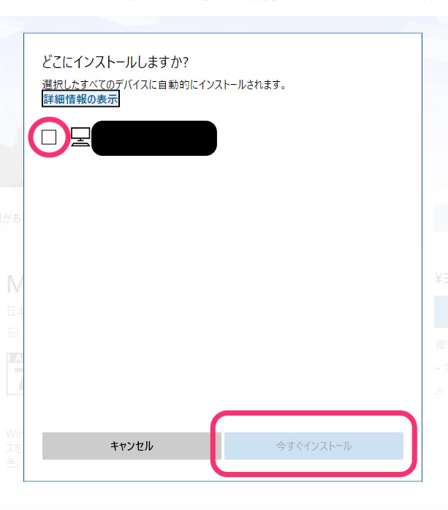Screen dimensions: 448x510
Task: Click the faded light-blue box at upper right
Action: 441,218
